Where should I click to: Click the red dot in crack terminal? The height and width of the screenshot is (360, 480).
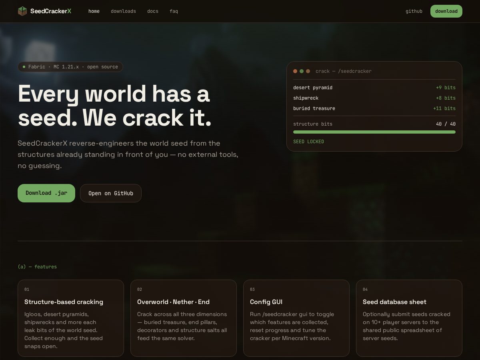pyautogui.click(x=295, y=71)
